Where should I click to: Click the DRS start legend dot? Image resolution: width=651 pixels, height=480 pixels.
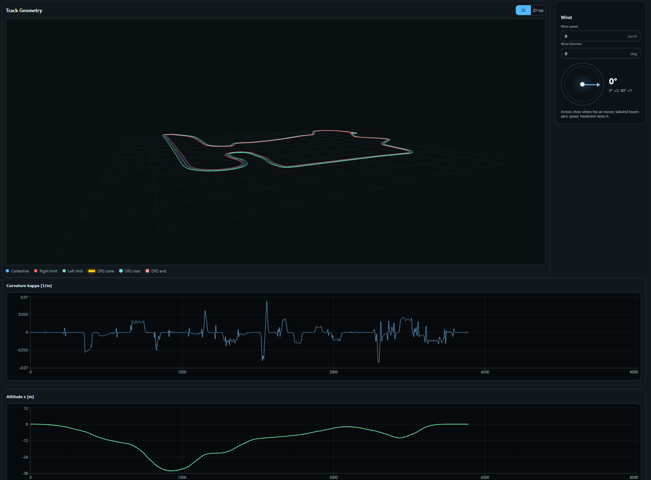[x=121, y=271]
